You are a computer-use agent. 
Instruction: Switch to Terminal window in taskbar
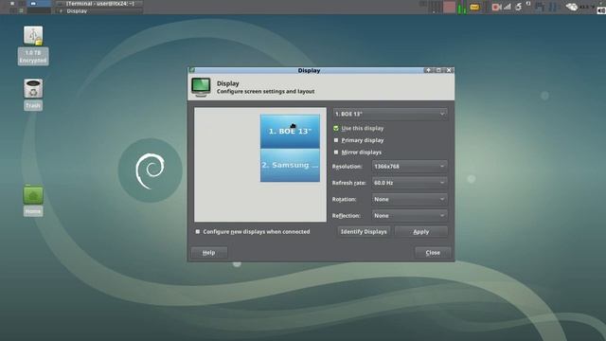point(99,4)
